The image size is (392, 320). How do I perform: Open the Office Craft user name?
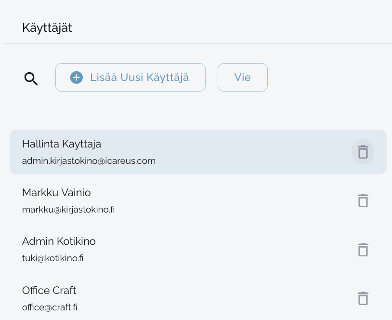(x=49, y=291)
